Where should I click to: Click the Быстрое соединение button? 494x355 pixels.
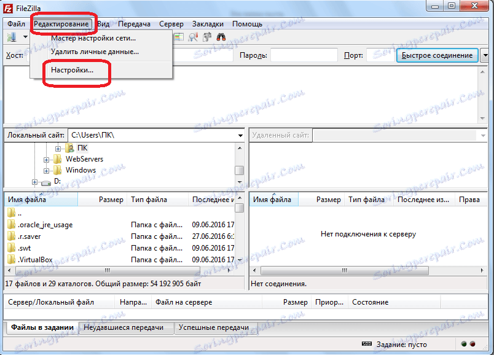pos(437,55)
